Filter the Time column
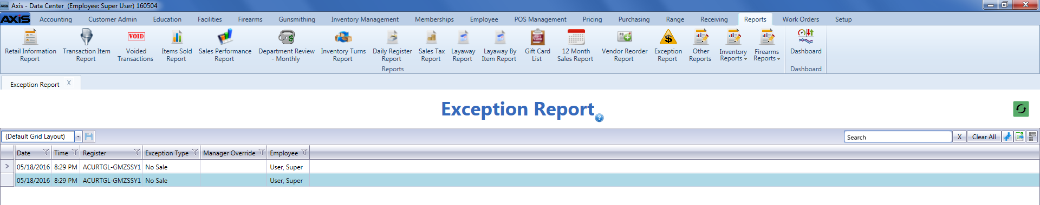Screen dimensions: 1040x205 point(75,153)
